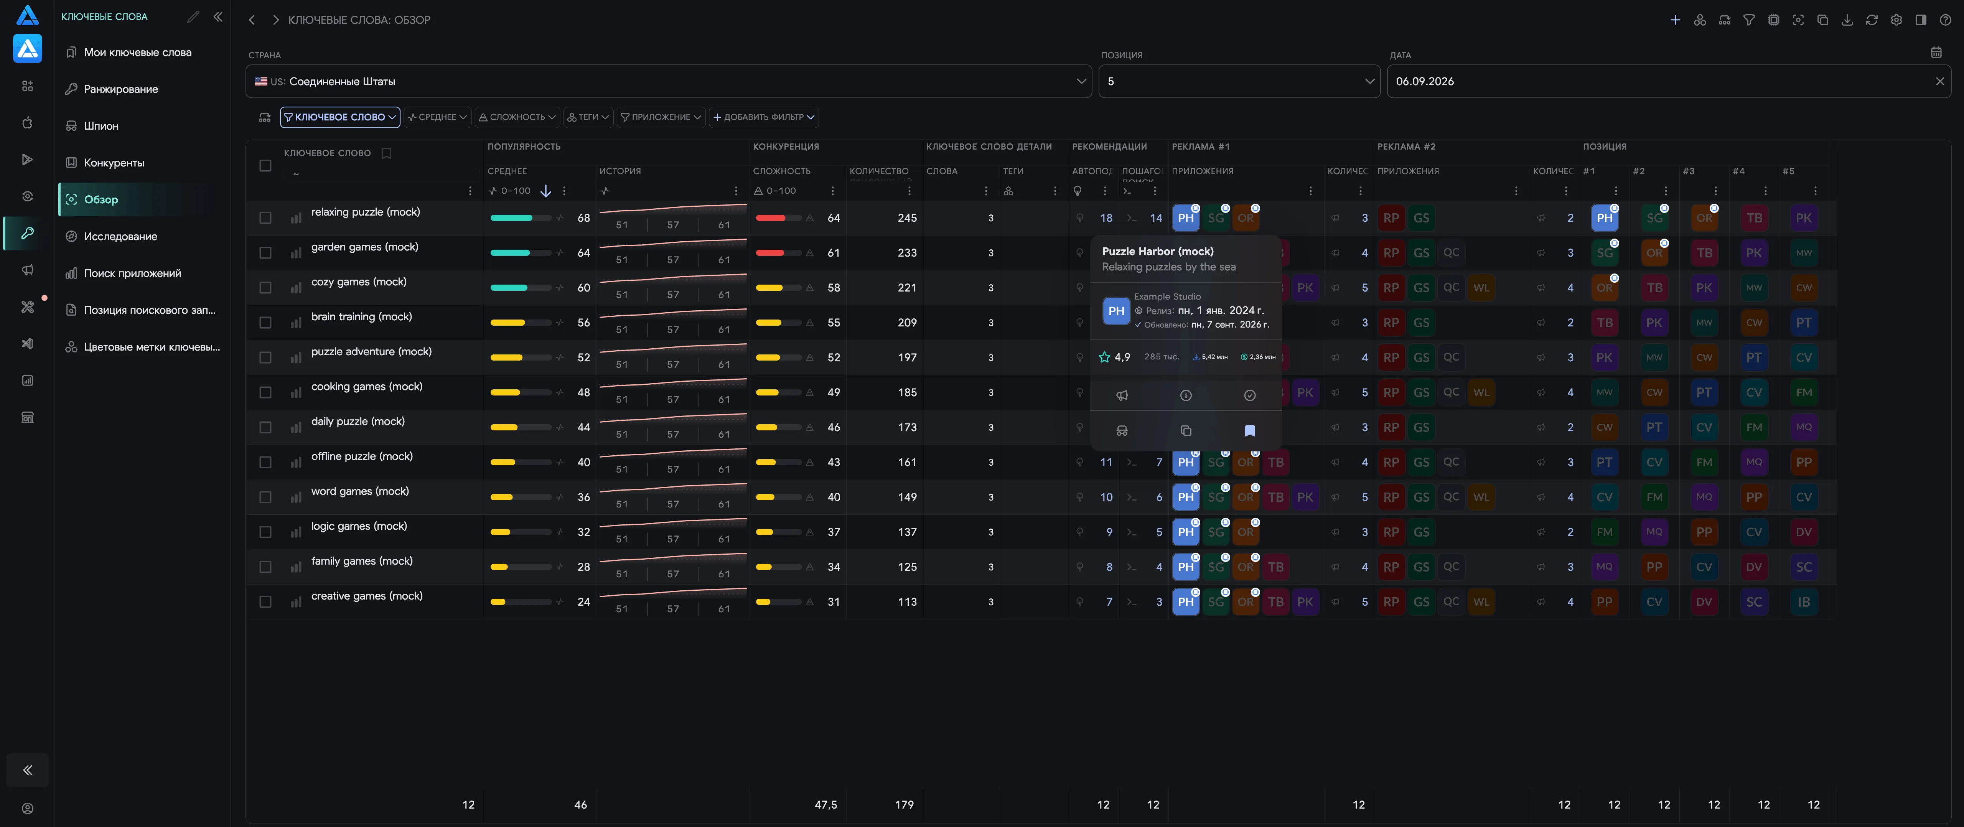Image resolution: width=1964 pixels, height=827 pixels.
Task: Click the megaphone icon in Puzzle Harbor popup
Action: click(x=1122, y=395)
